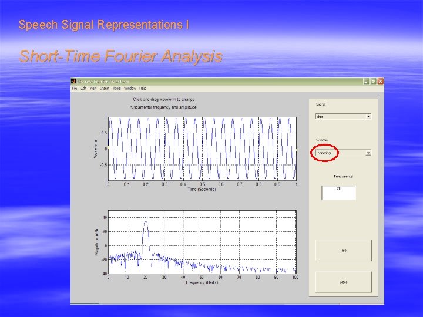
Task: Click the MATLAB icon in the title bar
Action: [x=73, y=82]
